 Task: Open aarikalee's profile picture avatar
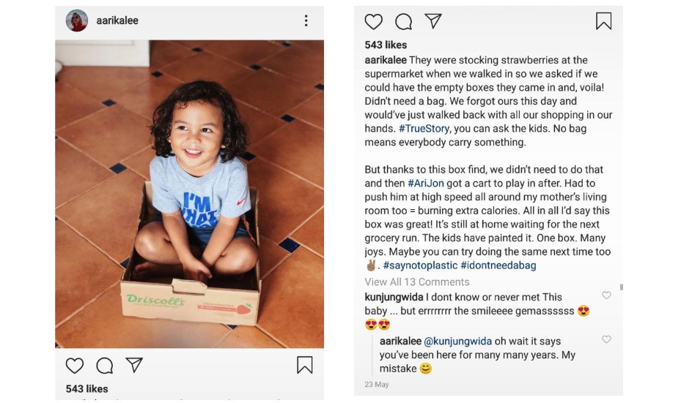[77, 21]
